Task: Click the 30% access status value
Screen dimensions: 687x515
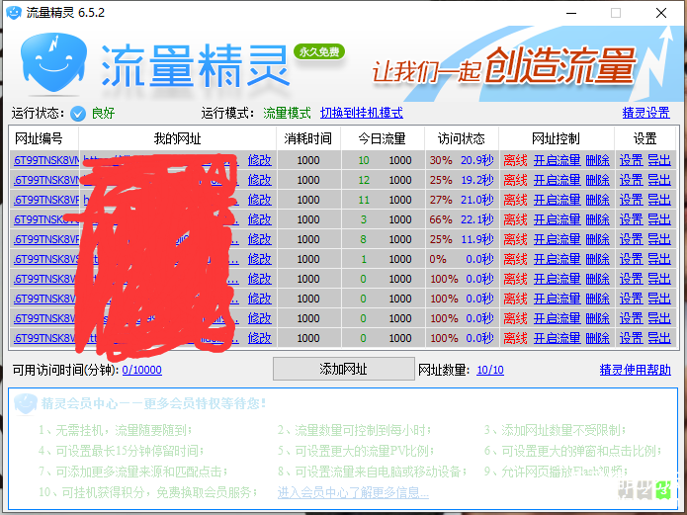Action: tap(440, 160)
